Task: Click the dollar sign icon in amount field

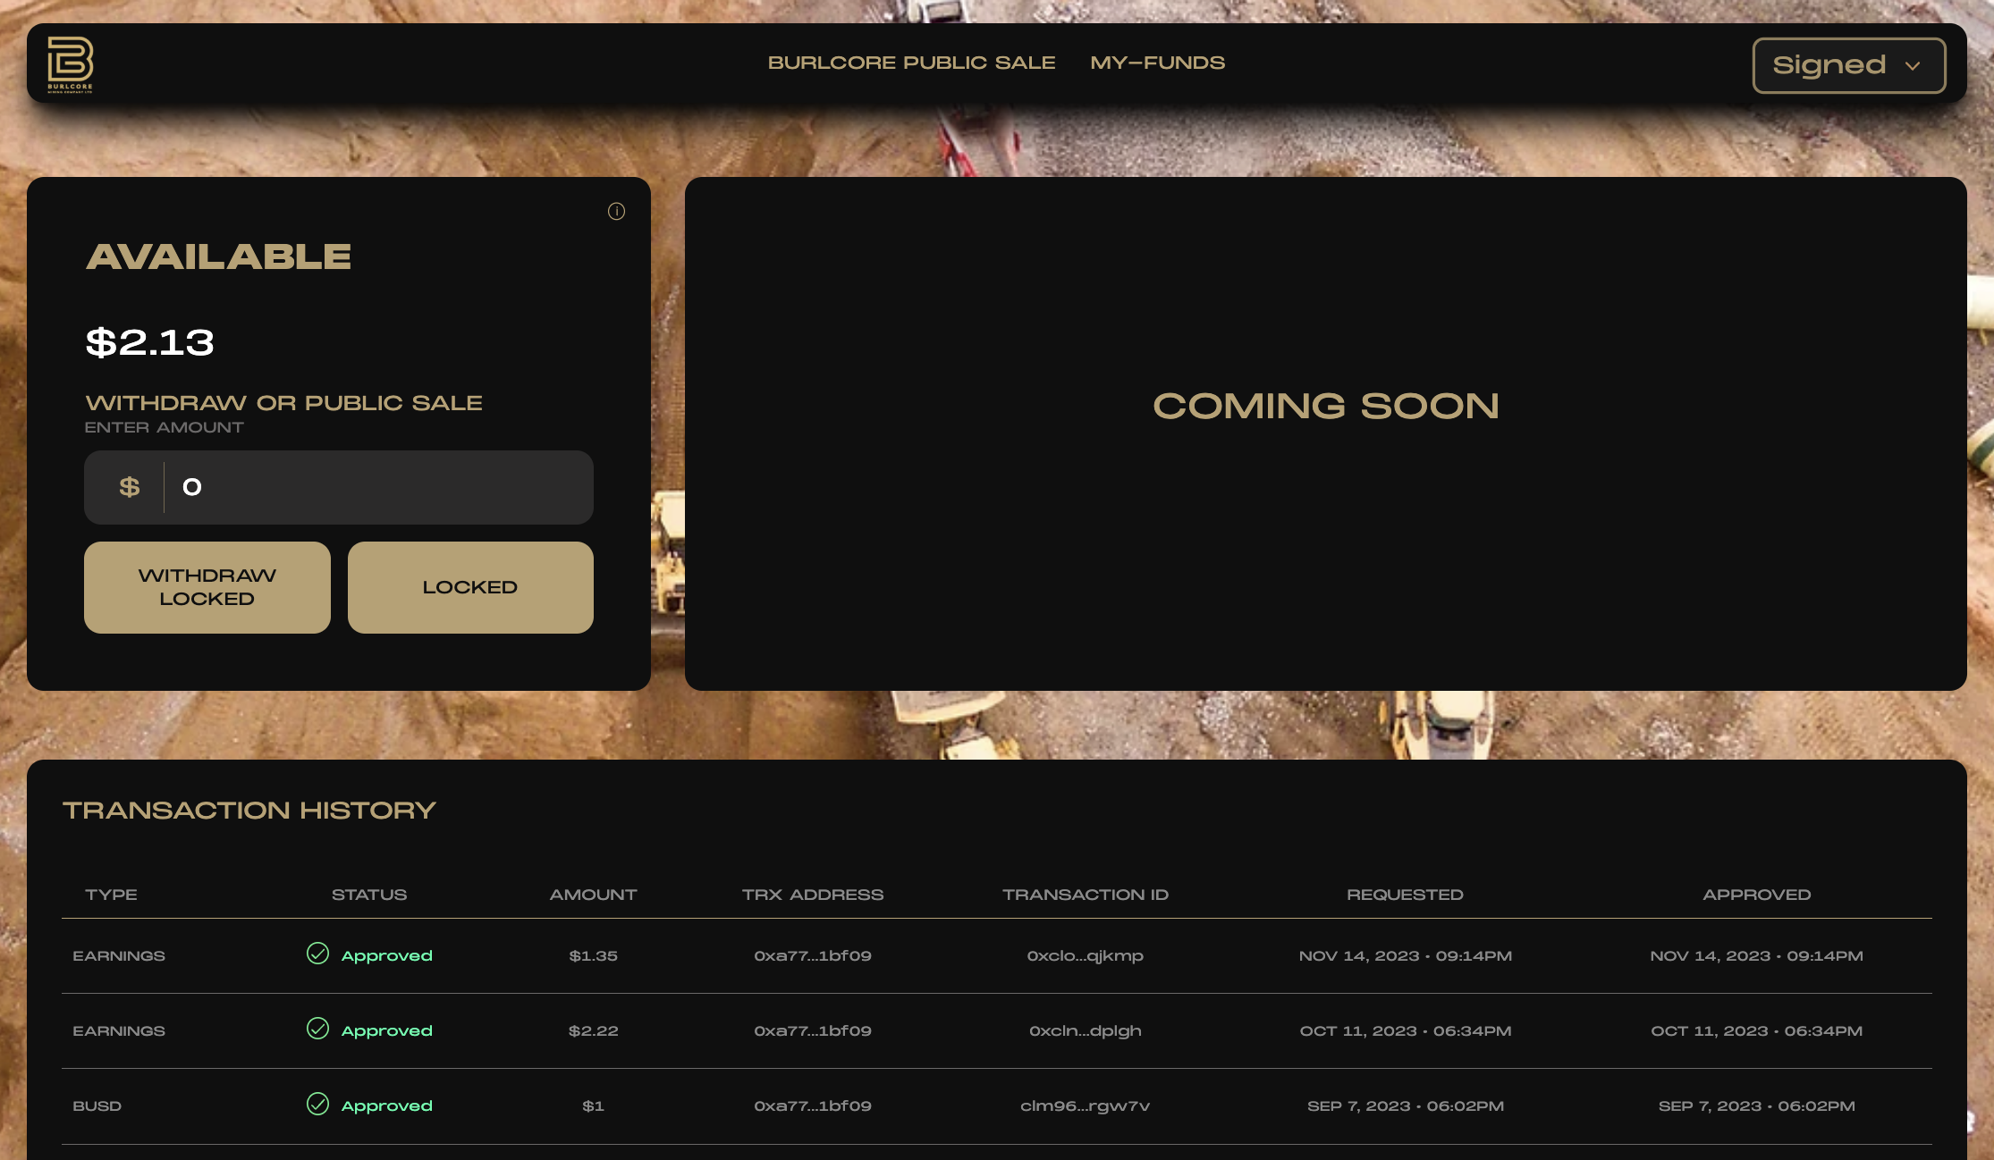Action: pos(130,487)
